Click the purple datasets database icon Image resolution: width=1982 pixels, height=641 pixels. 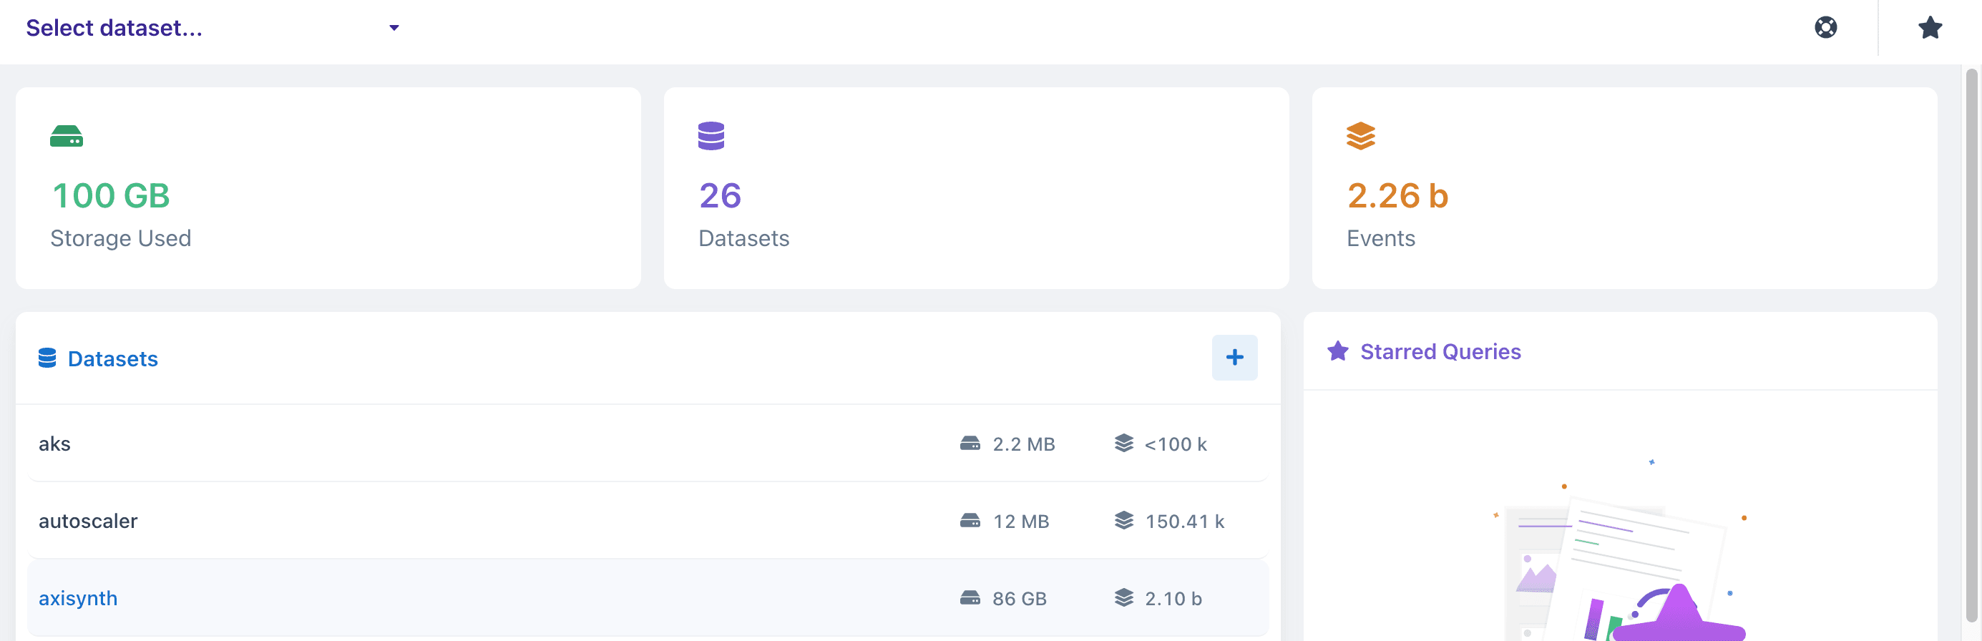[x=711, y=136]
